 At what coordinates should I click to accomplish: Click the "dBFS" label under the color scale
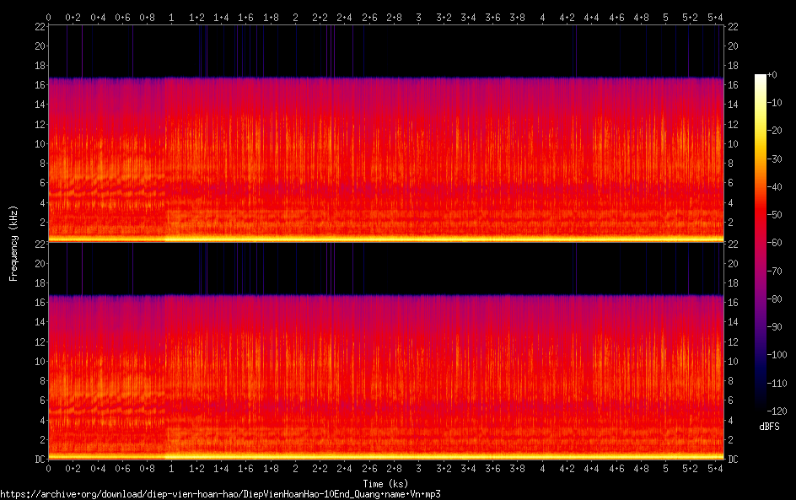point(769,427)
